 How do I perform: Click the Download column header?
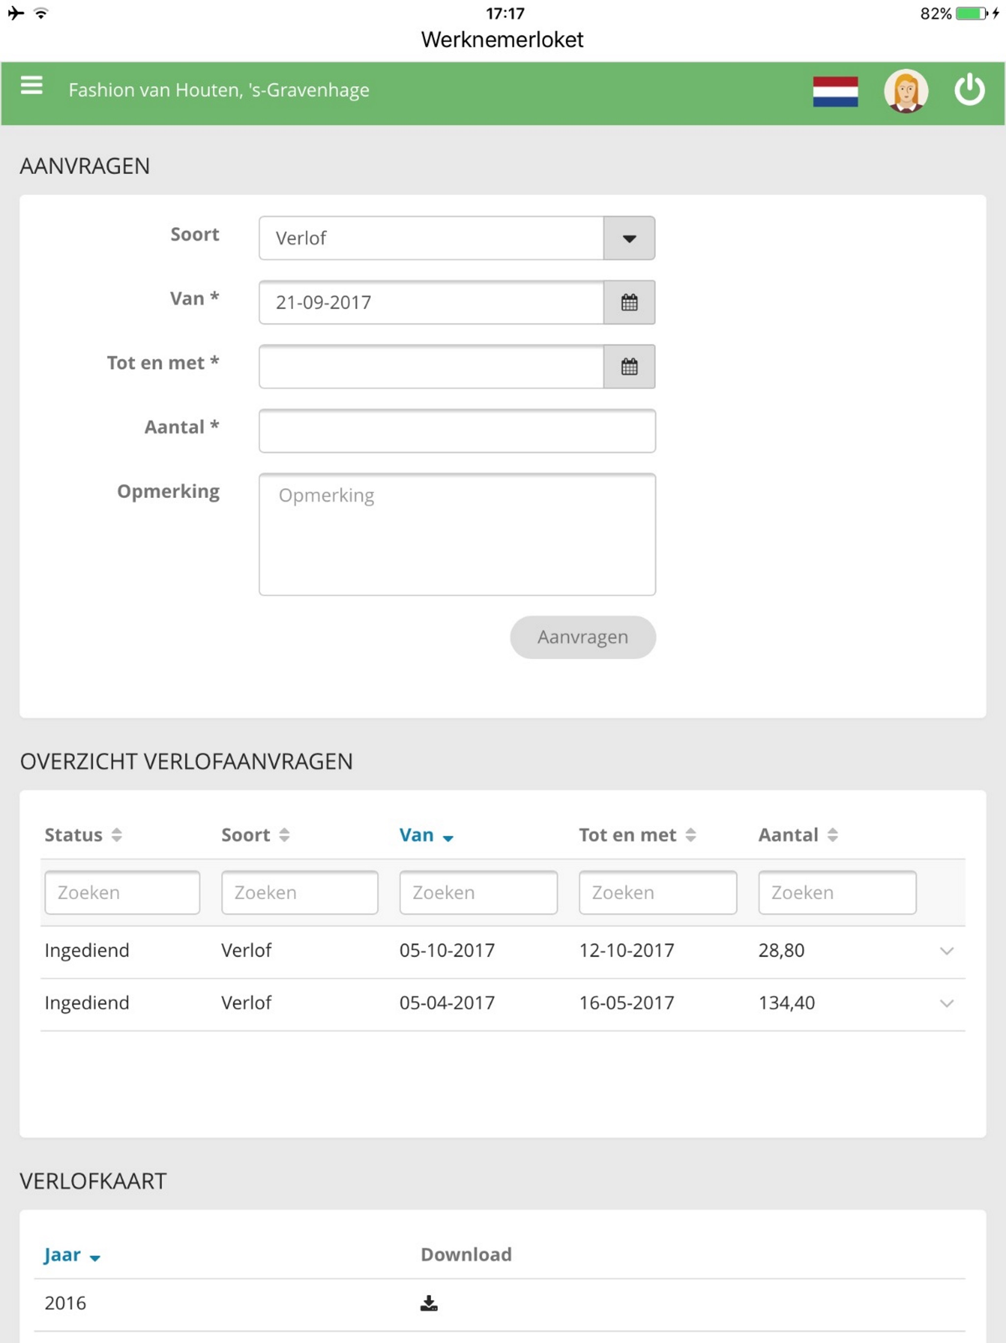[466, 1255]
